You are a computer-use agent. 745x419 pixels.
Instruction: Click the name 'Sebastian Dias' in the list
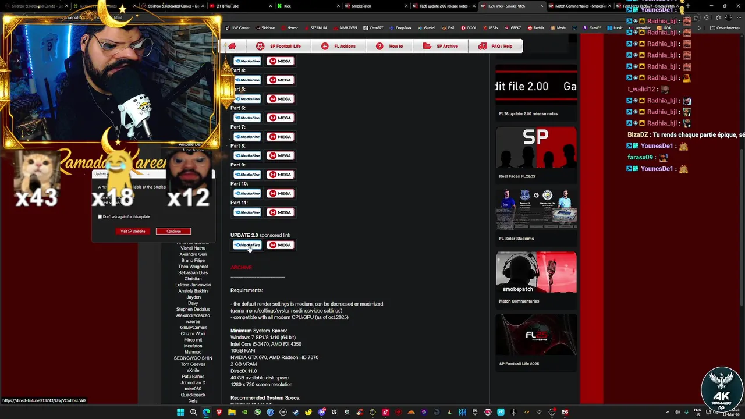[193, 272]
